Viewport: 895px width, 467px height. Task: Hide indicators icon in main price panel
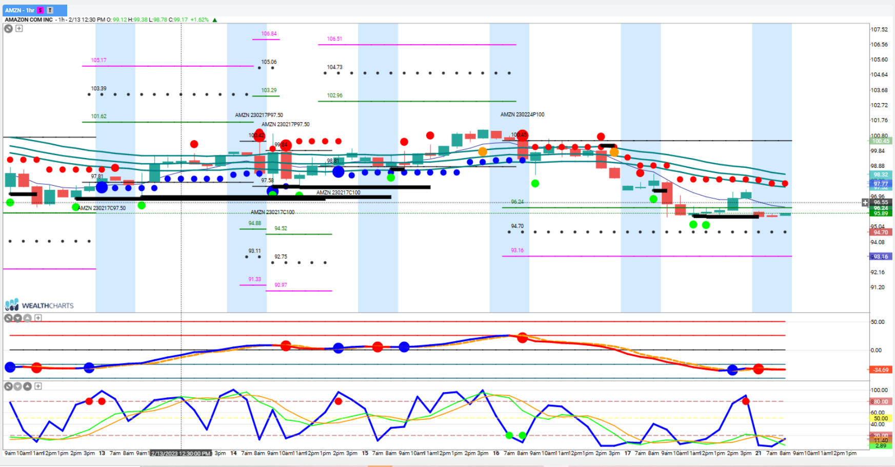(x=8, y=29)
